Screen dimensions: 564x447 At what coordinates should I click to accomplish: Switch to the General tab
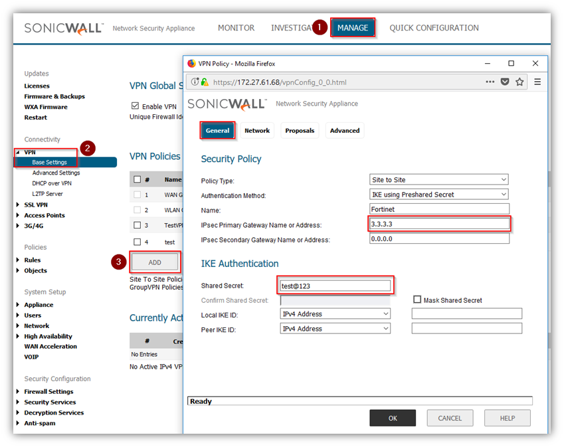tap(218, 131)
